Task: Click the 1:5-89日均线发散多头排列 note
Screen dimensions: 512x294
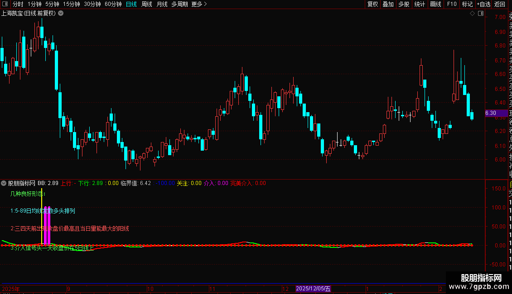Action: [43, 211]
